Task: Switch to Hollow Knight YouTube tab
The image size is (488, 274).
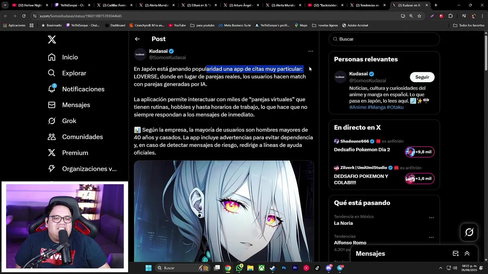Action: click(30, 5)
